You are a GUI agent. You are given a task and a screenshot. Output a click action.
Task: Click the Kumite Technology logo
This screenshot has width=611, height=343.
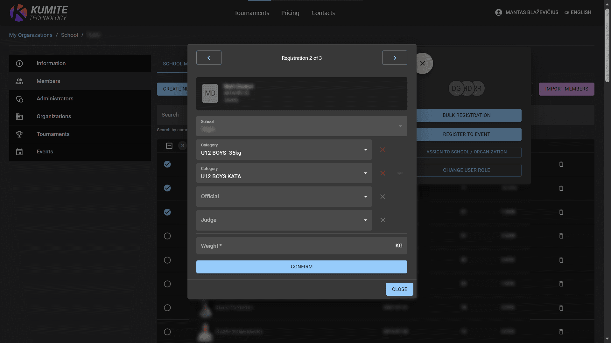point(39,13)
